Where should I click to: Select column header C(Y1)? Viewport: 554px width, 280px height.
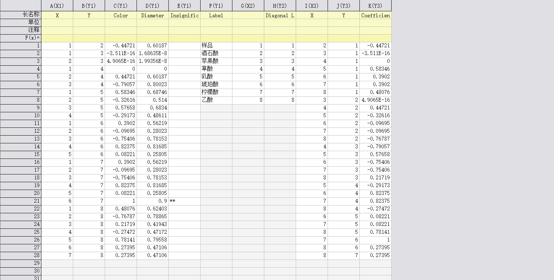click(121, 6)
